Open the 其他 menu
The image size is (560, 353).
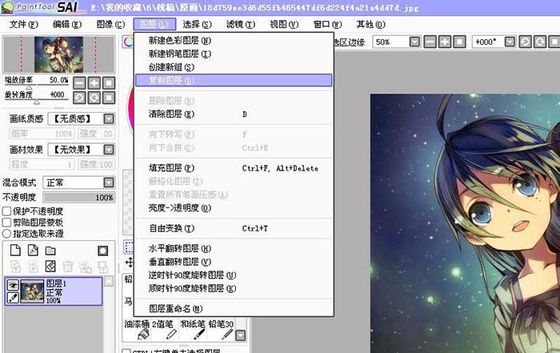pos(370,24)
